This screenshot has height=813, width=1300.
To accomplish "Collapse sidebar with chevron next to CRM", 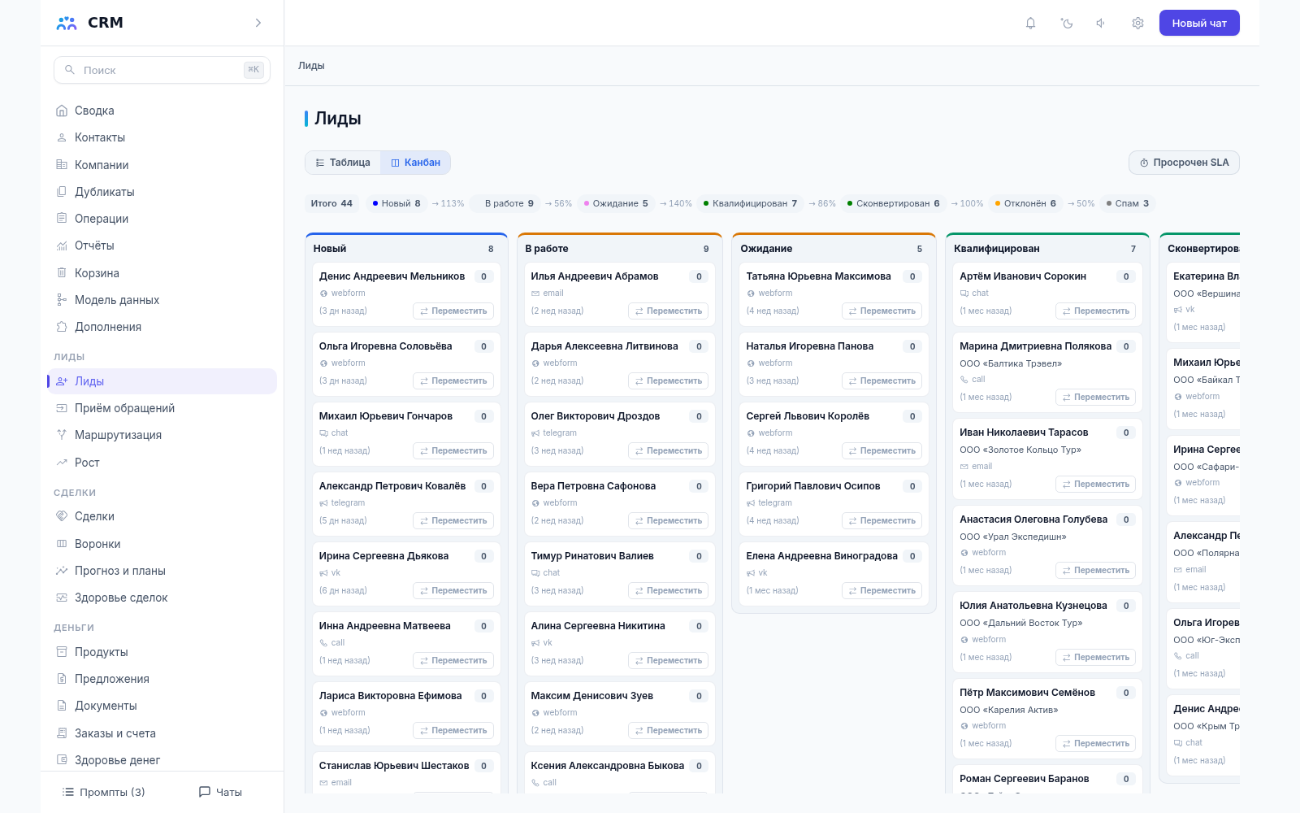I will click(x=258, y=23).
